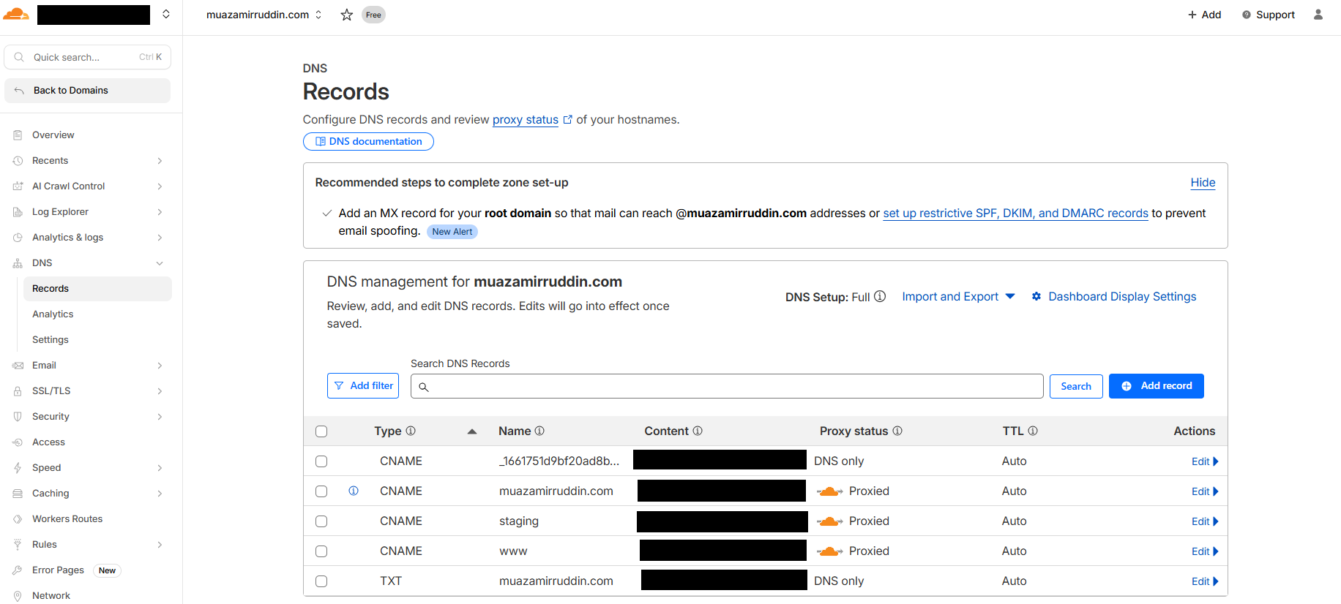Click the Cloudflare logo icon
Screen dimensions: 1341x604
tap(16, 14)
